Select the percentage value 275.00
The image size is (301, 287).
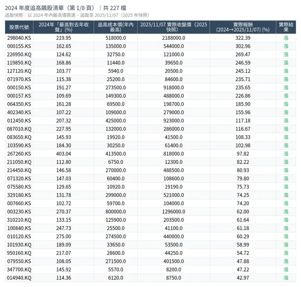pos(63,237)
